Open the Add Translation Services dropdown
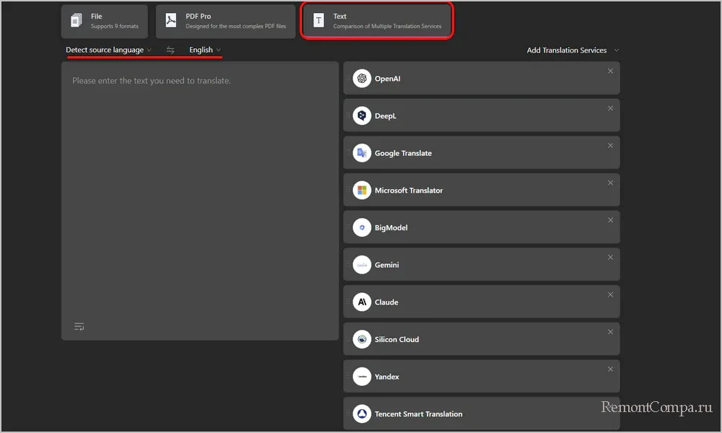This screenshot has width=722, height=433. tap(573, 51)
